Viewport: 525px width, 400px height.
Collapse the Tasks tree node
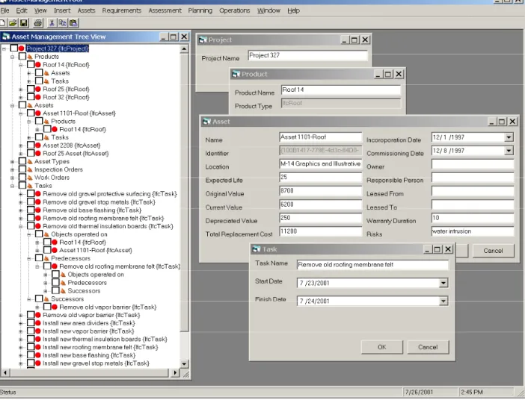[13, 186]
